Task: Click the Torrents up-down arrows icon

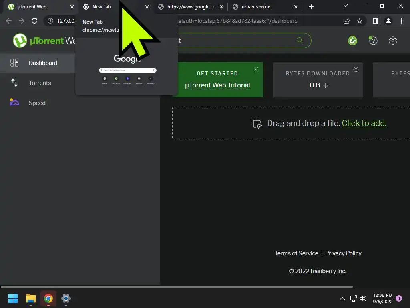Action: (14, 83)
